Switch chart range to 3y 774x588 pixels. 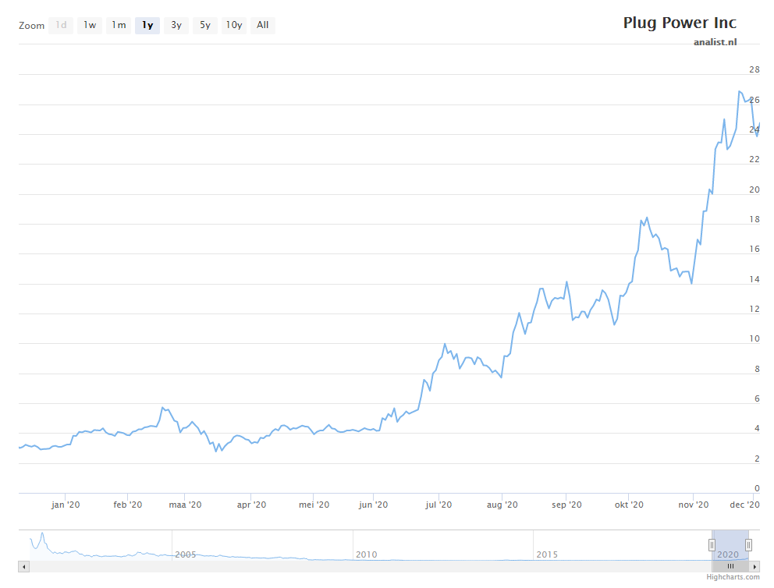(x=176, y=25)
